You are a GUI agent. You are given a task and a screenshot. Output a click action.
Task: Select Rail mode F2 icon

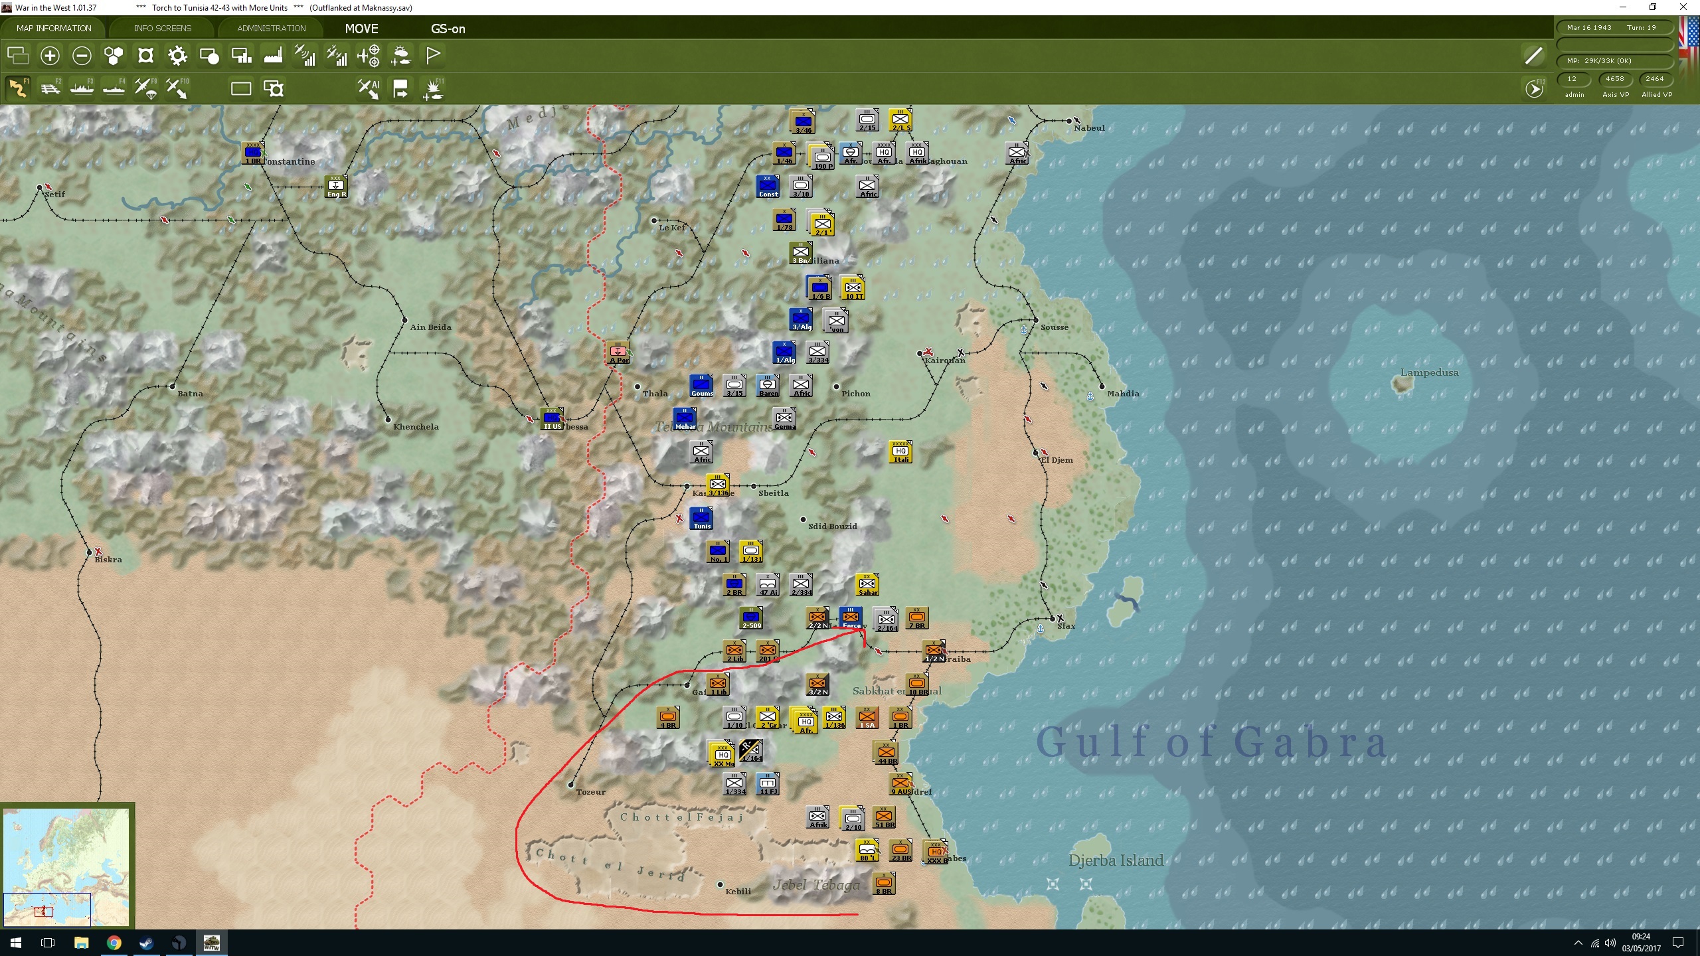click(x=50, y=88)
